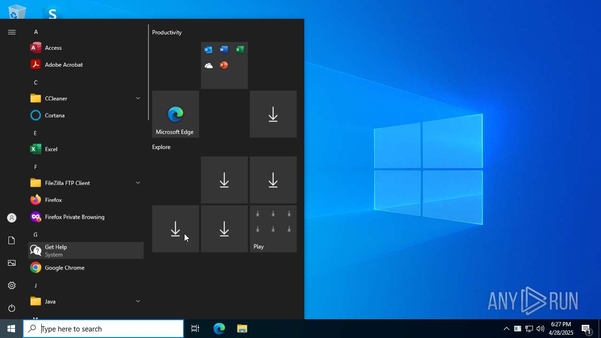Open network status tray icon

[x=529, y=329]
